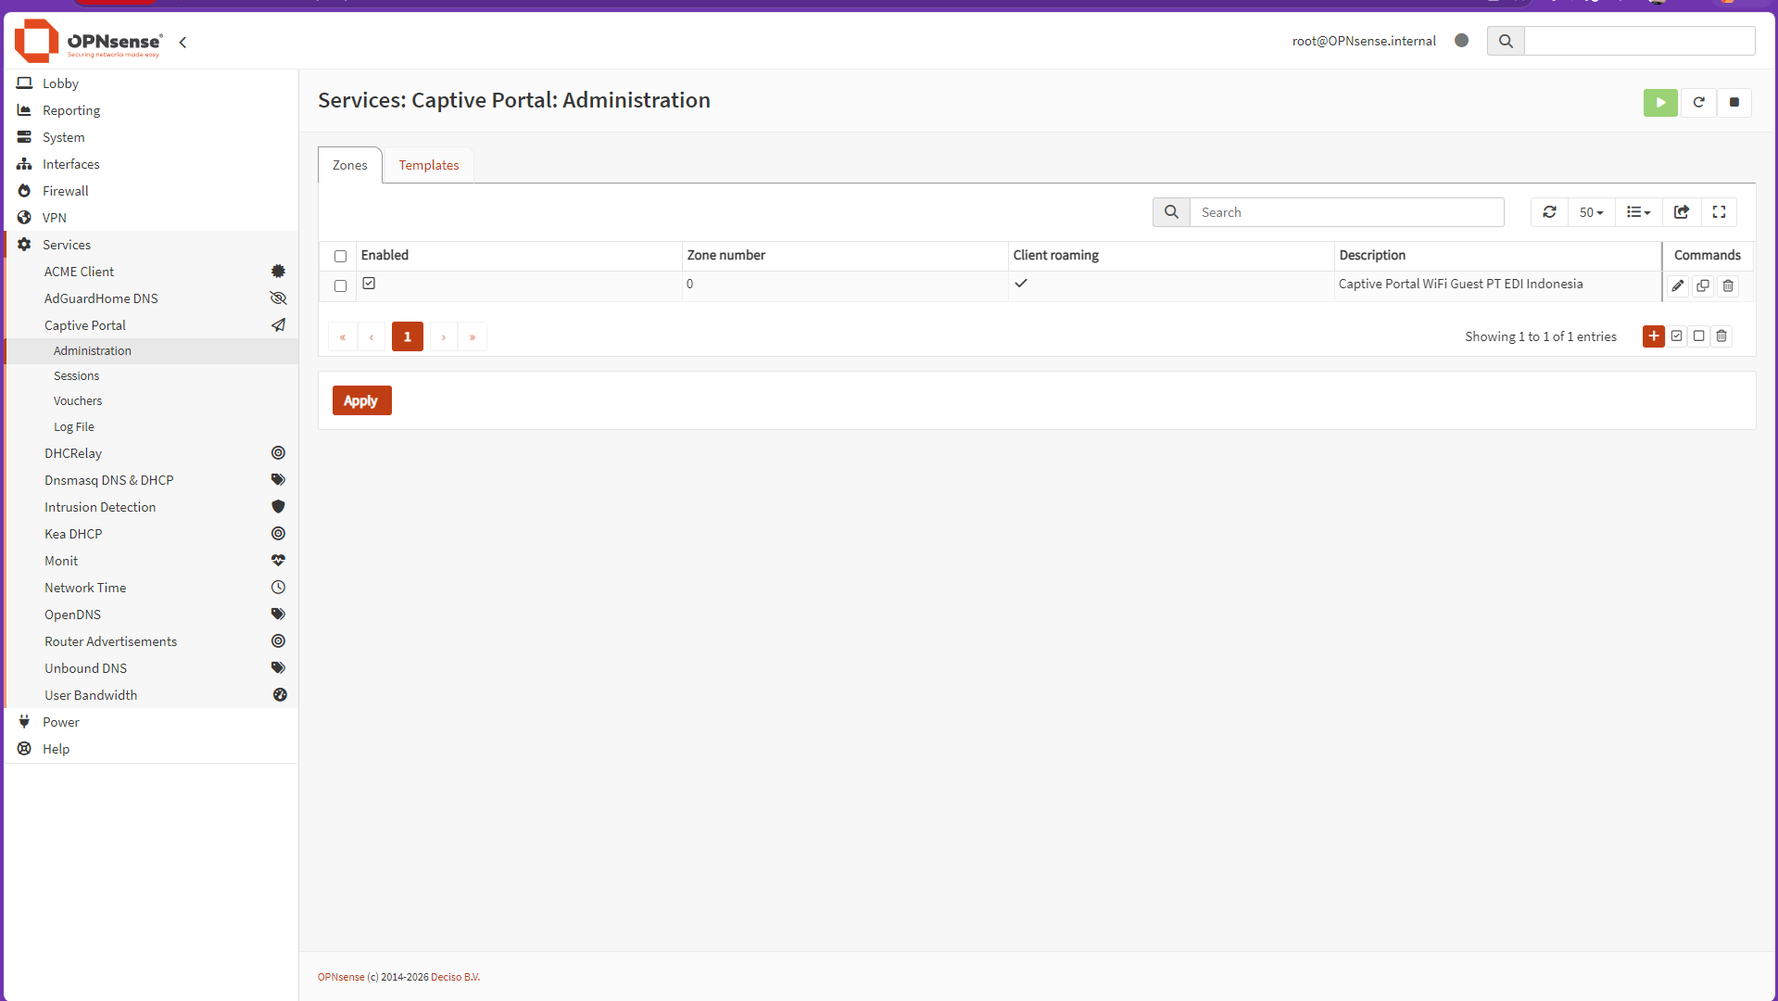Viewport: 1778px width, 1001px height.
Task: Select the Zones tab
Action: pos(350,165)
